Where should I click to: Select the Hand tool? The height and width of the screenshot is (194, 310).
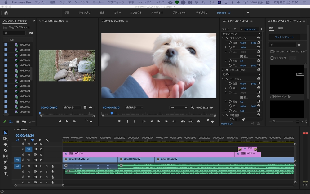5,168
